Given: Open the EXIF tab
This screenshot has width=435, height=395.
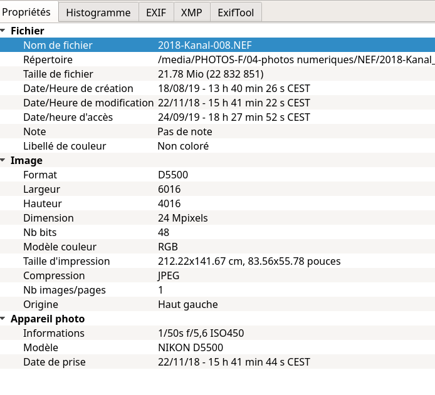Looking at the screenshot, I should coord(156,13).
